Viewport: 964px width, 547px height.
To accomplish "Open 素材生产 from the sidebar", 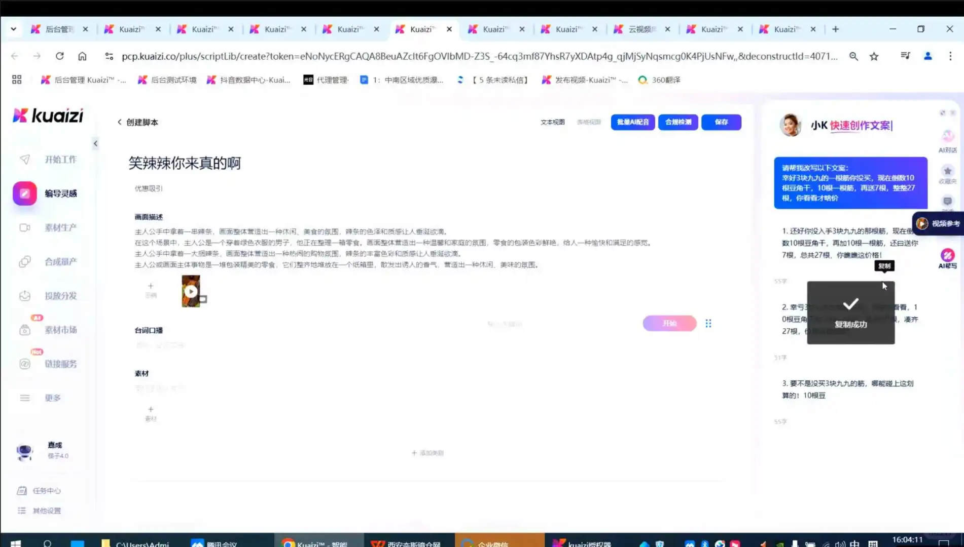I will pos(60,227).
